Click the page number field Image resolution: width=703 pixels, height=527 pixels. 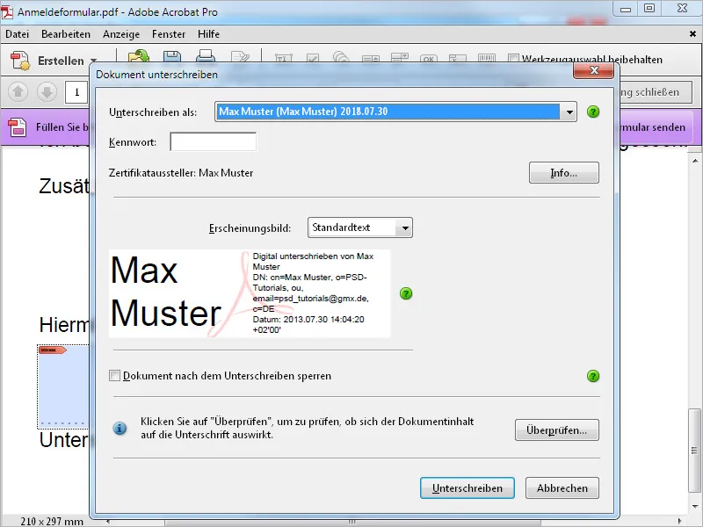click(x=76, y=92)
